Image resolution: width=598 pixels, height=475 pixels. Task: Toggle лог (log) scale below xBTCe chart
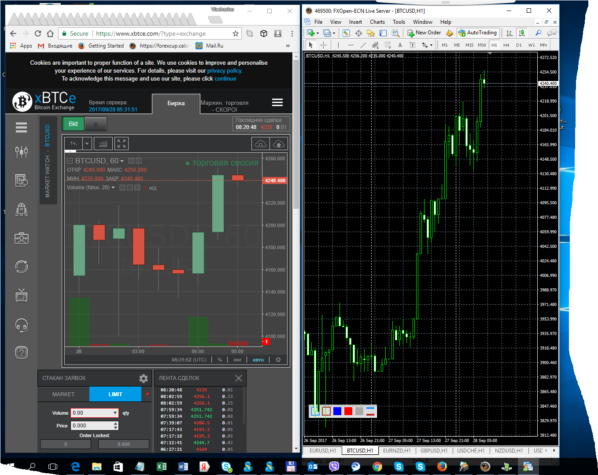click(x=237, y=360)
